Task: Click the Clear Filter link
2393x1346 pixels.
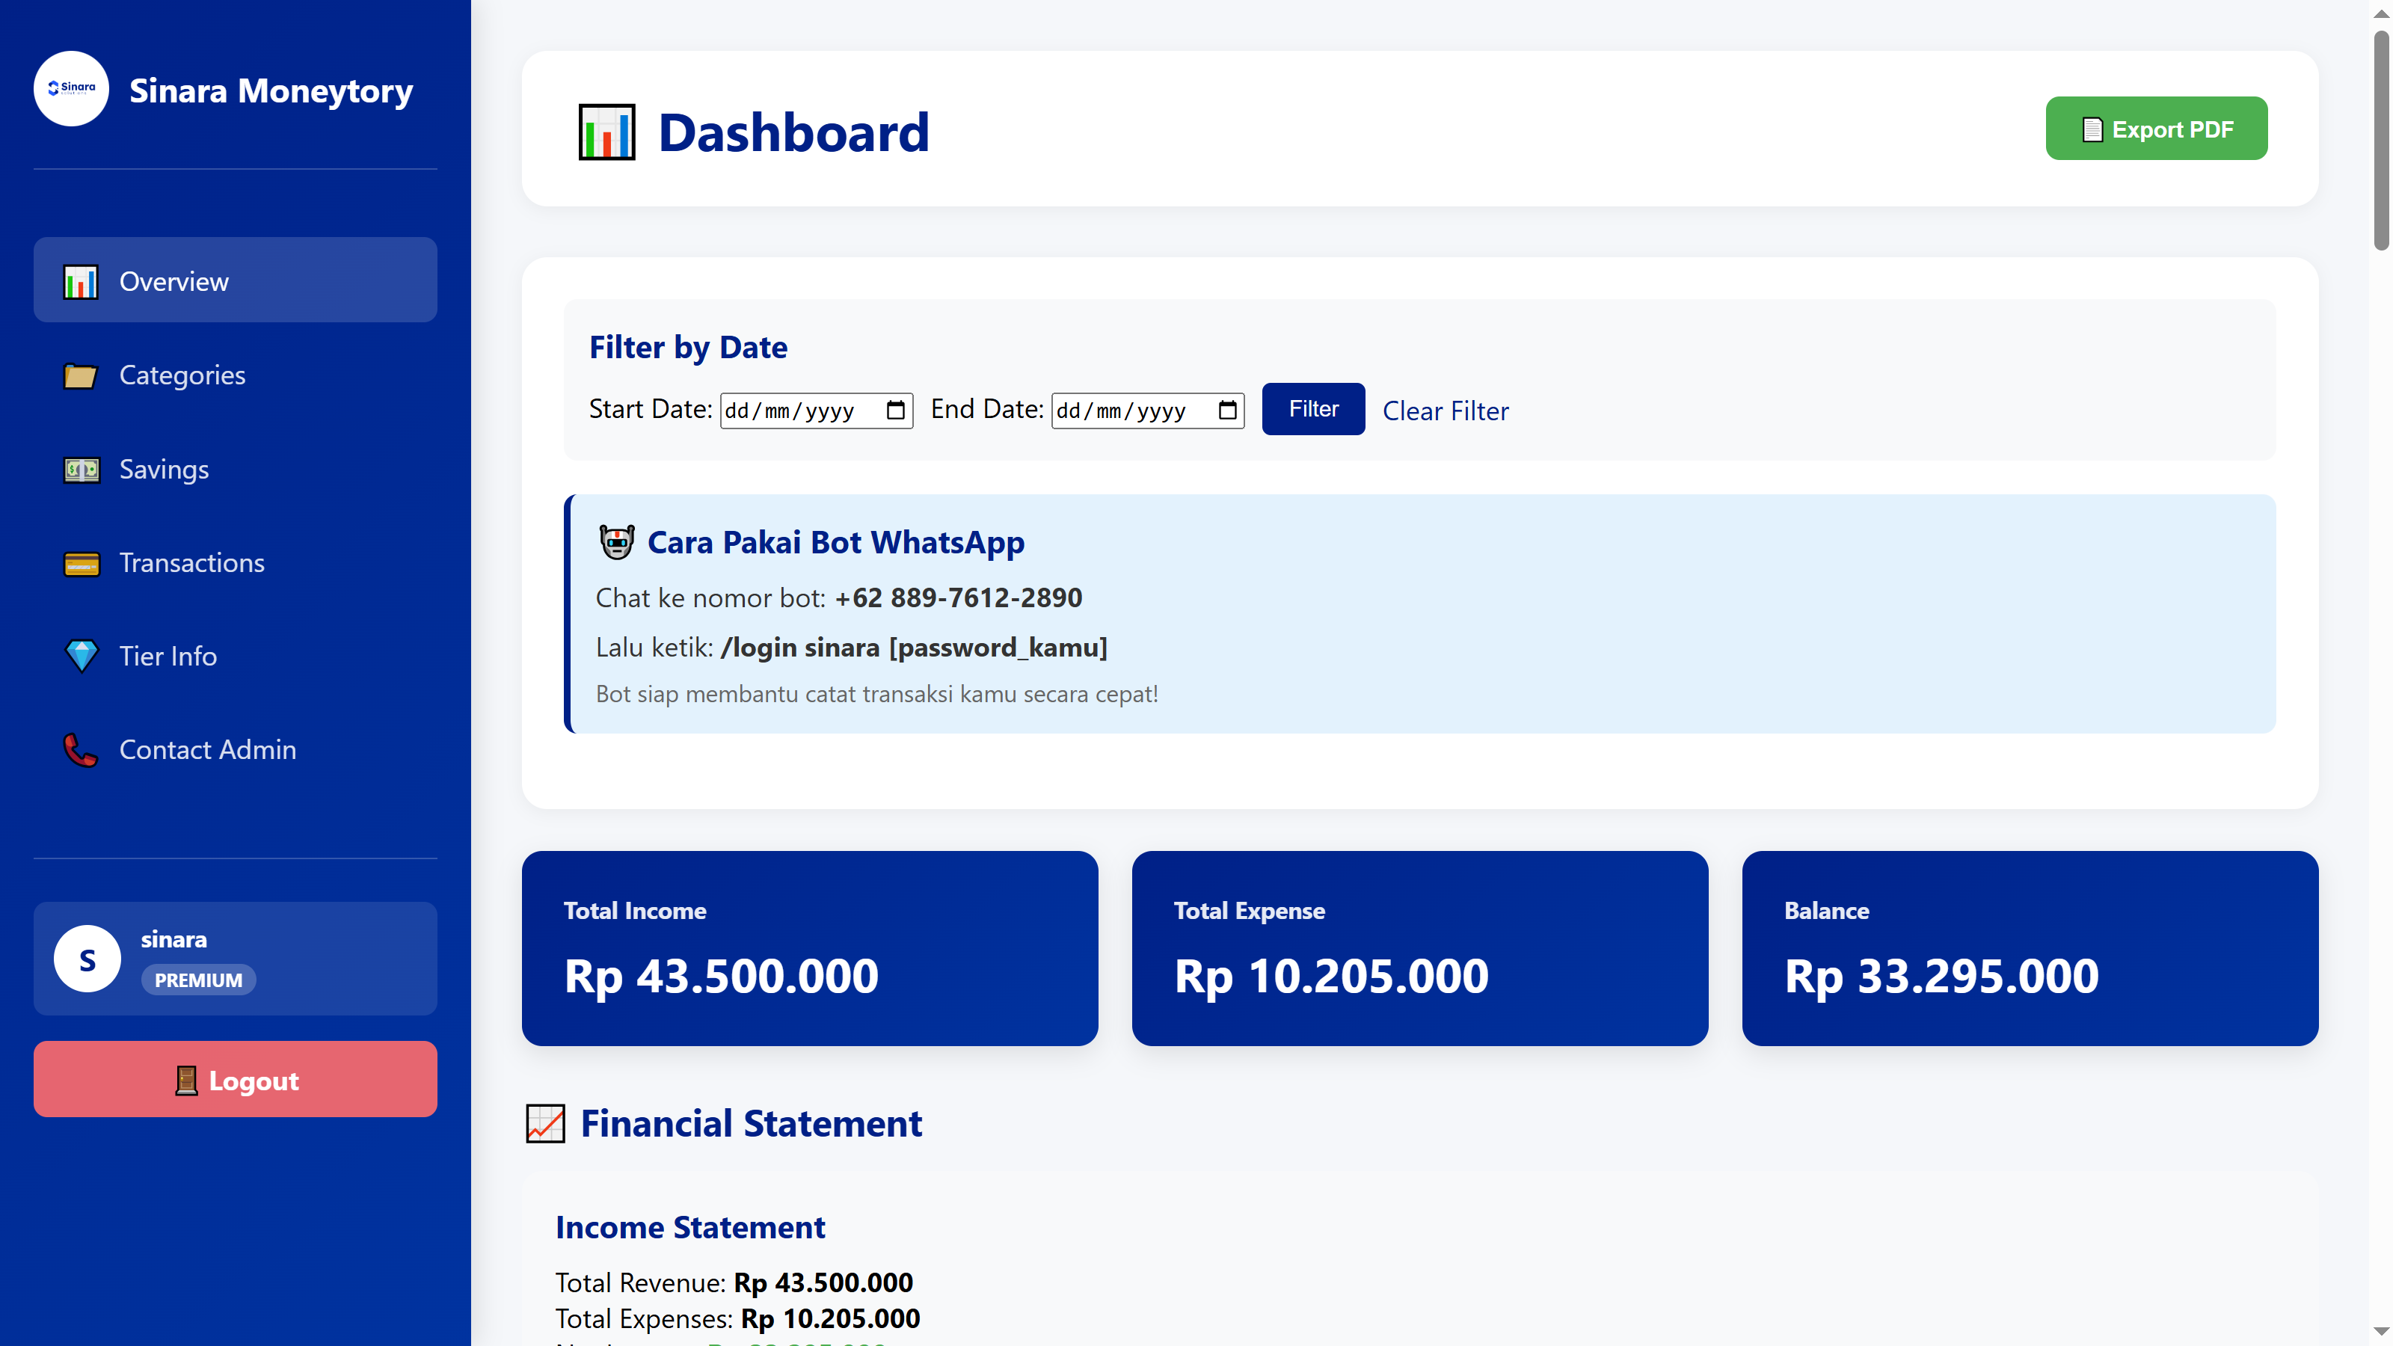Action: 1446,410
